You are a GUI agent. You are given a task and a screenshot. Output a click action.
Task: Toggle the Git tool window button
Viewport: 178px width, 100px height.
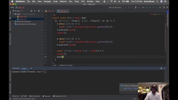(x=16, y=96)
